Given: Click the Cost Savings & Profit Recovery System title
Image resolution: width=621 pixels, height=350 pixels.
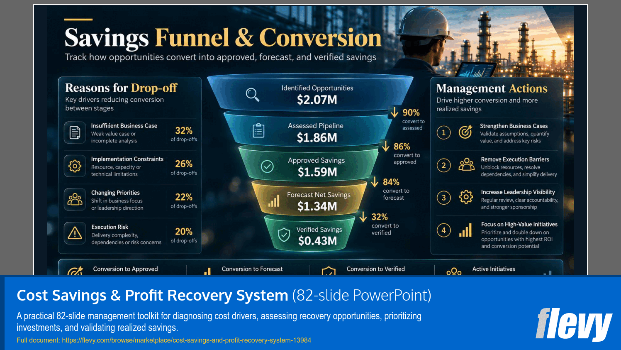Looking at the screenshot, I should (152, 295).
